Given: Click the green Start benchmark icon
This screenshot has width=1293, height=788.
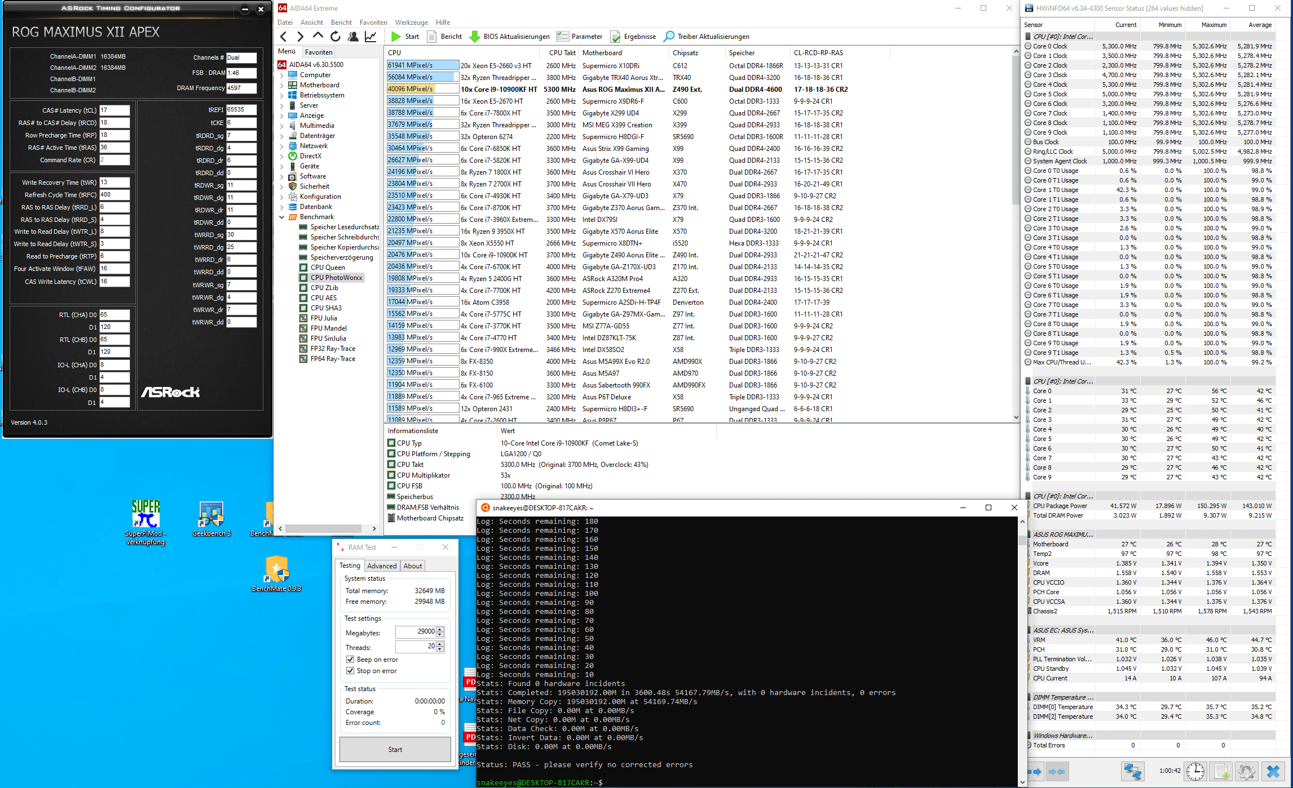Looking at the screenshot, I should click(396, 37).
